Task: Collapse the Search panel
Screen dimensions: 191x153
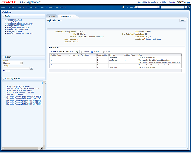Action: [x=4, y=57]
